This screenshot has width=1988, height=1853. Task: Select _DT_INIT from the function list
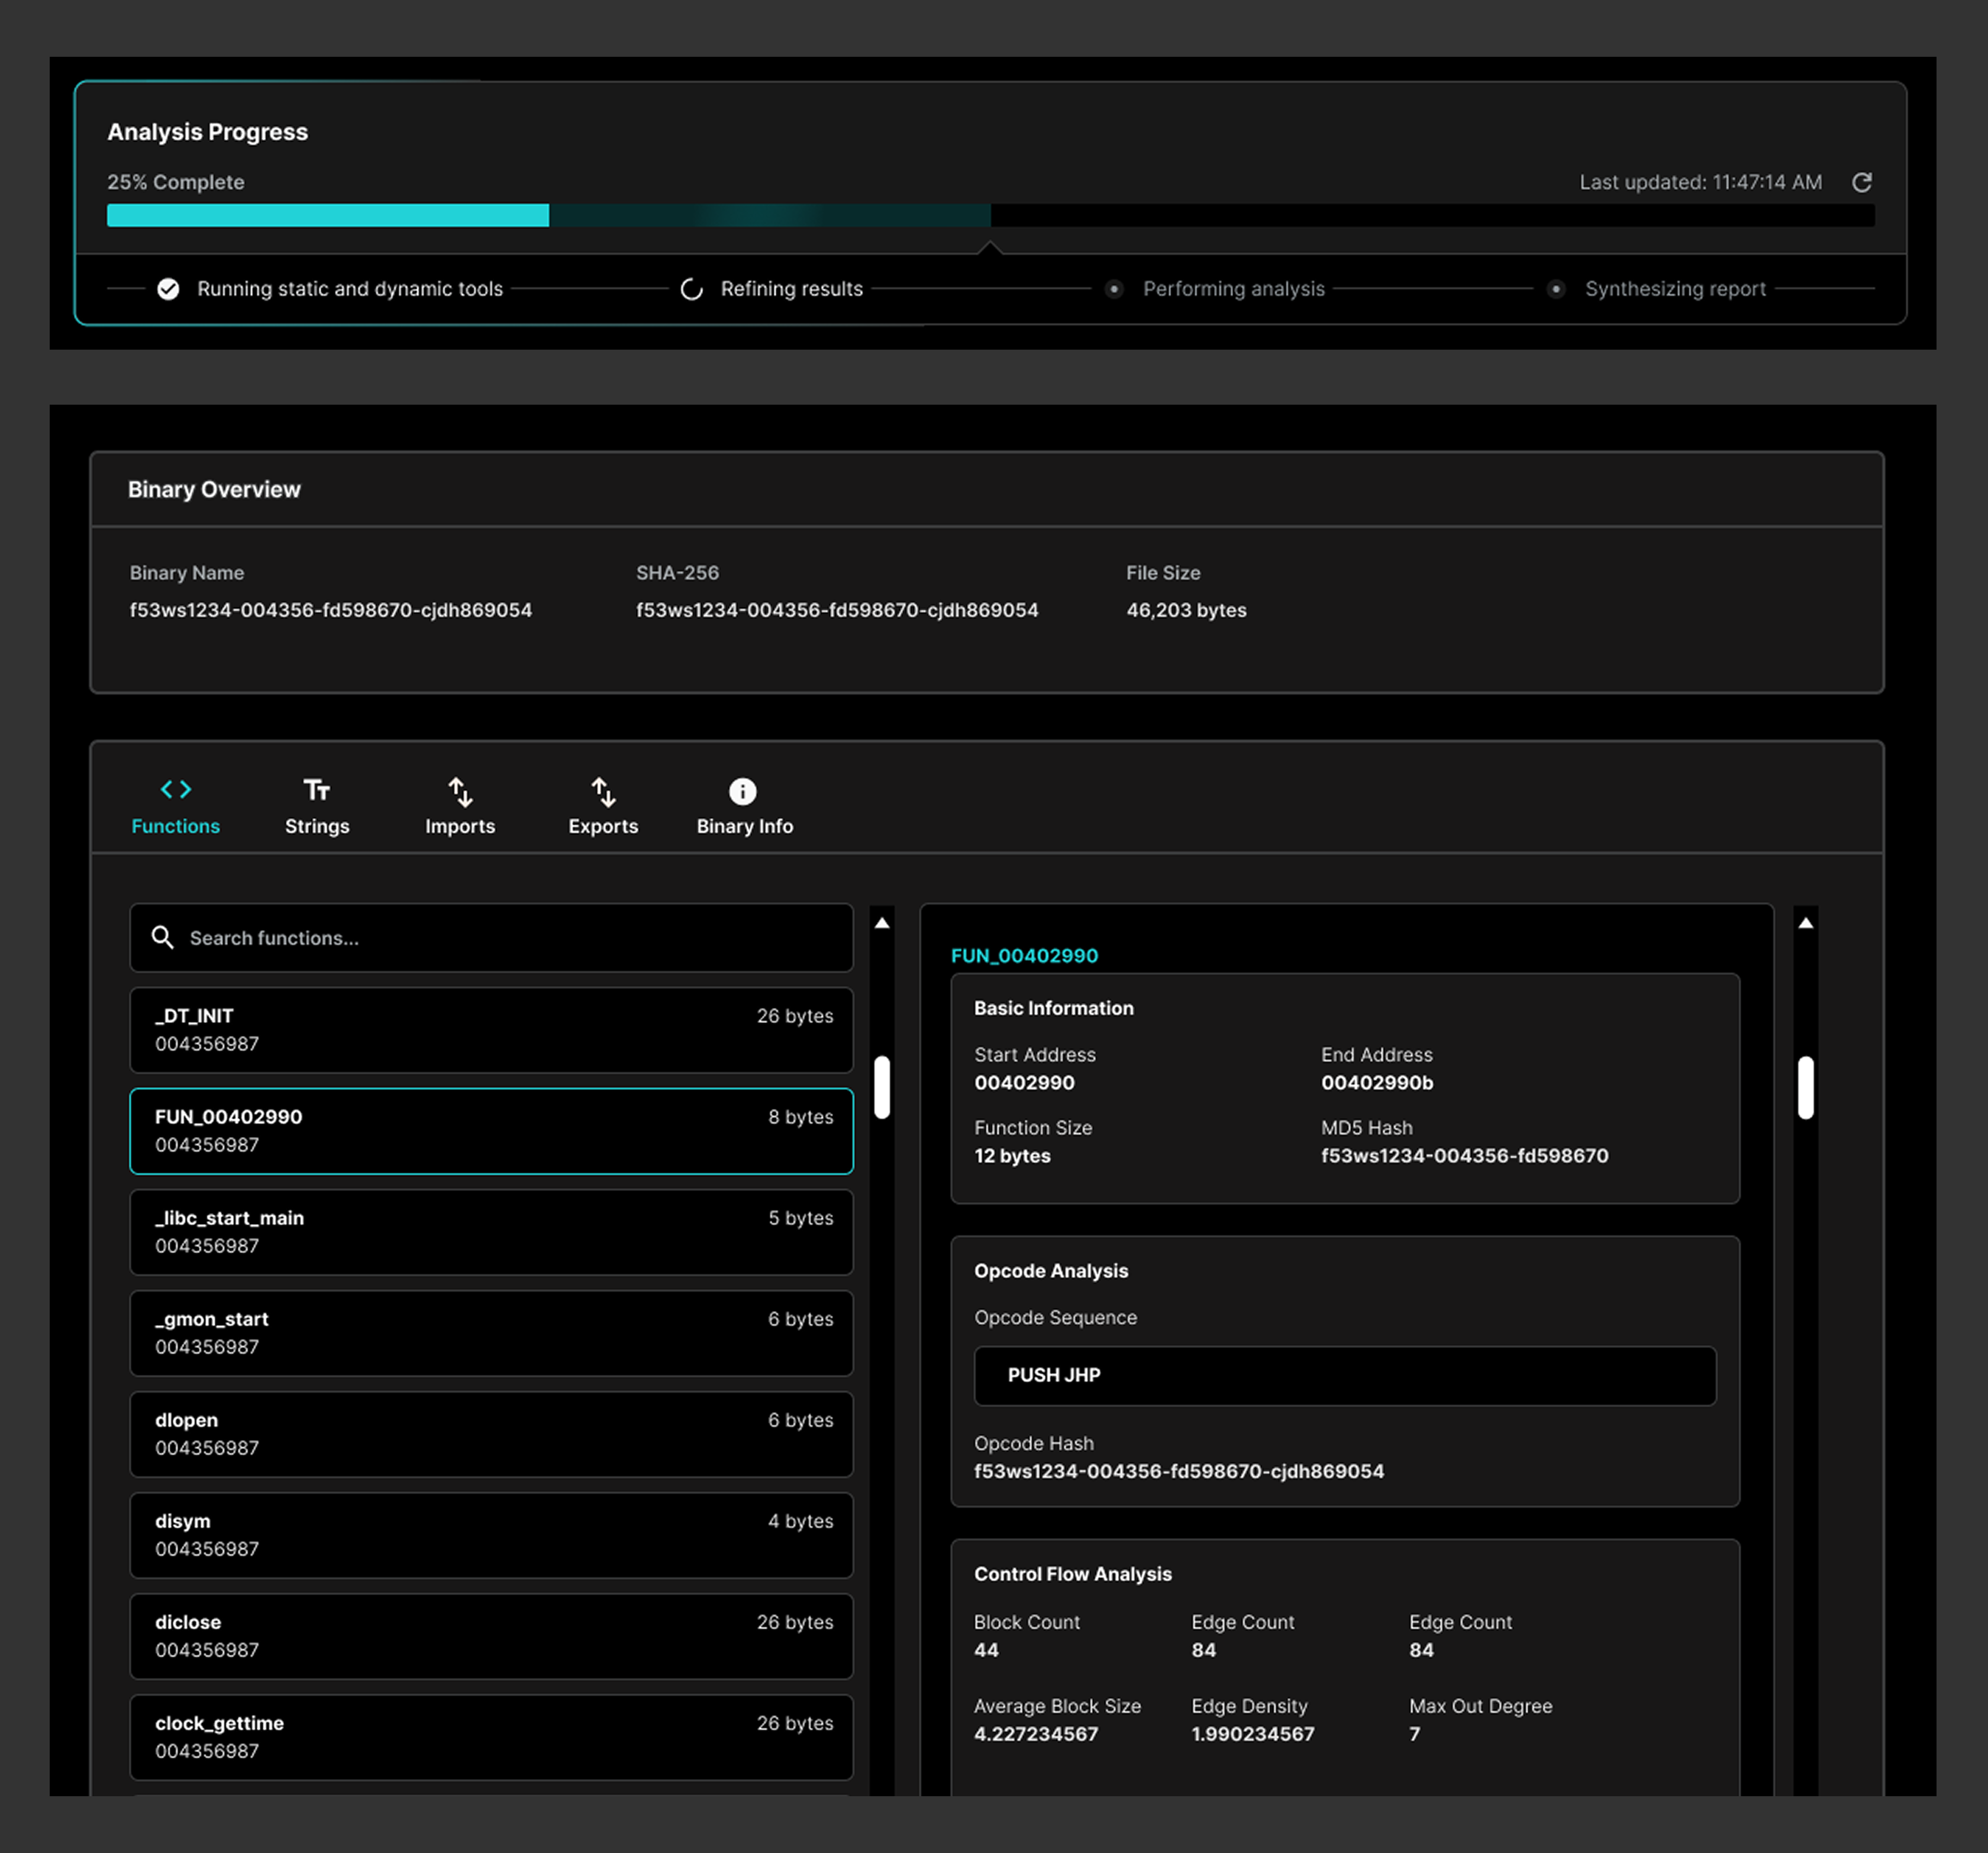pos(491,1030)
